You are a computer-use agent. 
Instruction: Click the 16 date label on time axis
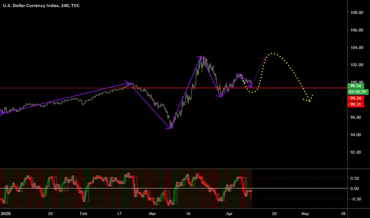click(x=188, y=214)
